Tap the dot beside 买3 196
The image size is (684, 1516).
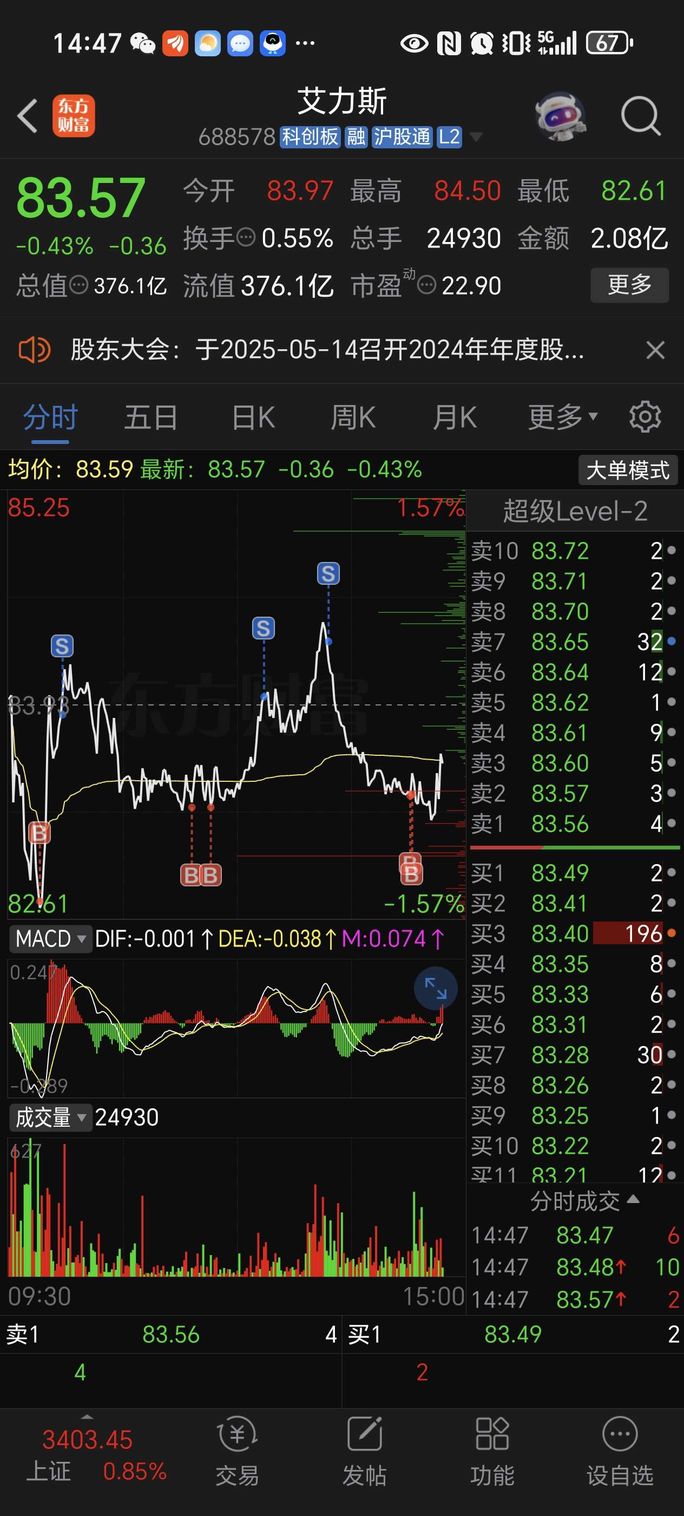[671, 933]
